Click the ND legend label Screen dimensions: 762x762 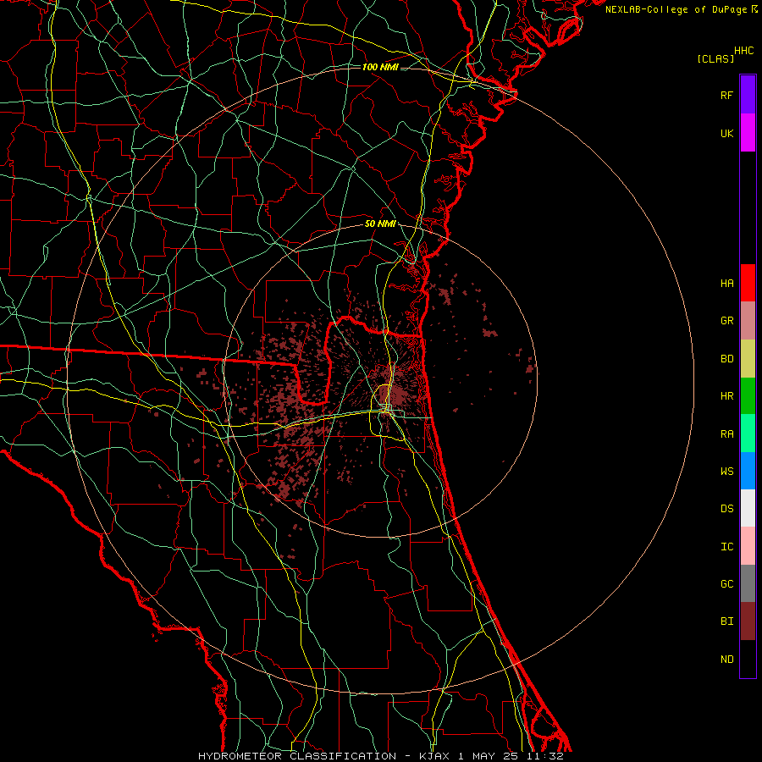(x=726, y=660)
